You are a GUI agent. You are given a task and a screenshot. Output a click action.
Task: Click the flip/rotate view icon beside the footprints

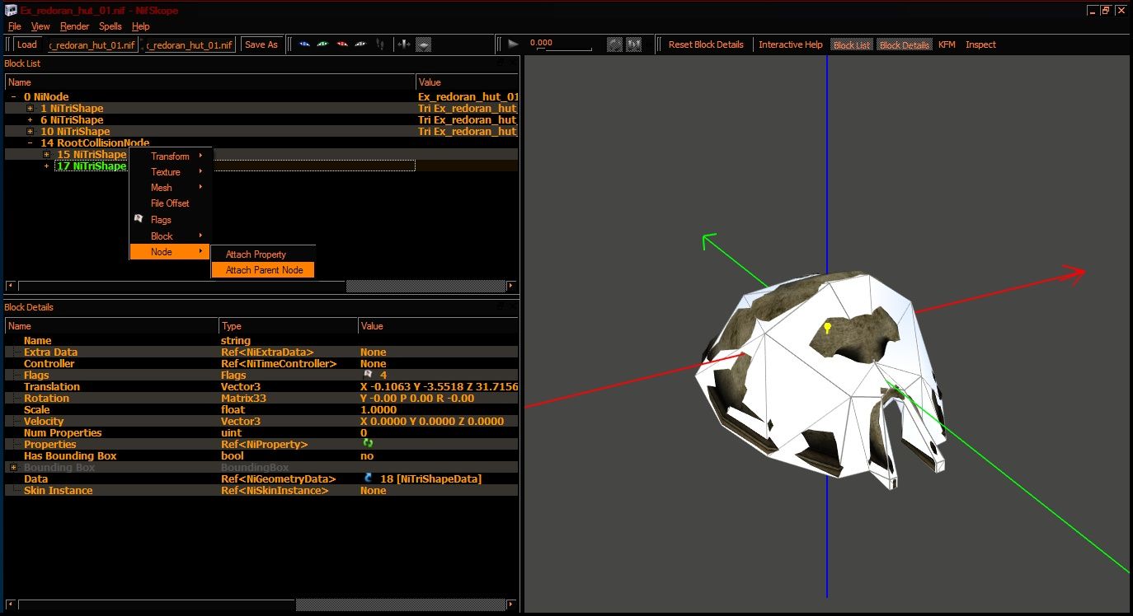tap(404, 44)
